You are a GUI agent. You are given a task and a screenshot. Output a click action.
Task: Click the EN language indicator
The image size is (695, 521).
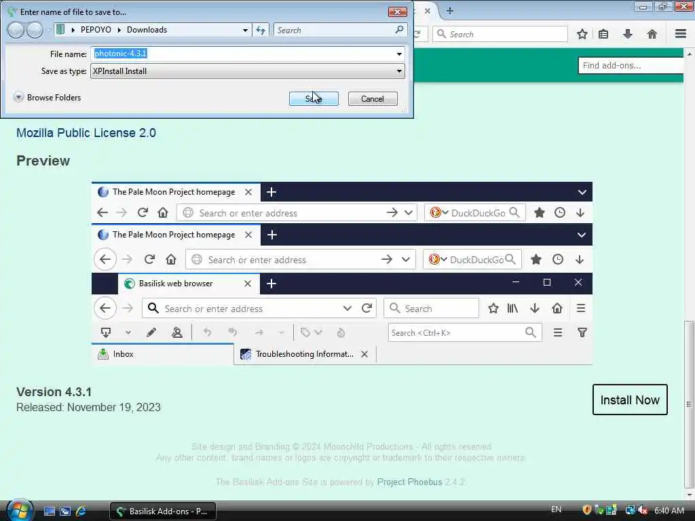click(556, 509)
